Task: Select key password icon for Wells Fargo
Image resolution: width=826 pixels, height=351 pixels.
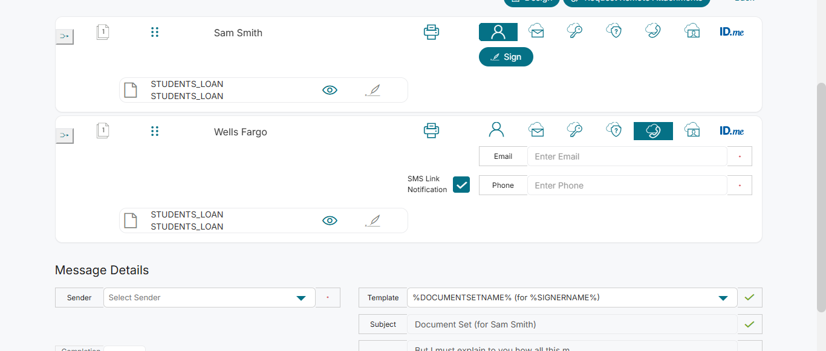Action: coord(574,130)
